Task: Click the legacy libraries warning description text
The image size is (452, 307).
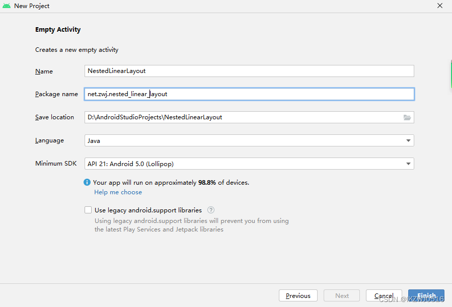Action: [191, 225]
